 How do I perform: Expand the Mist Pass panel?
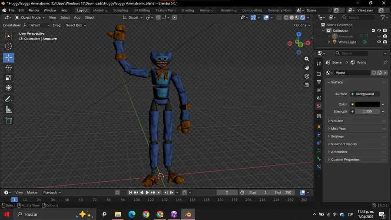click(x=338, y=129)
